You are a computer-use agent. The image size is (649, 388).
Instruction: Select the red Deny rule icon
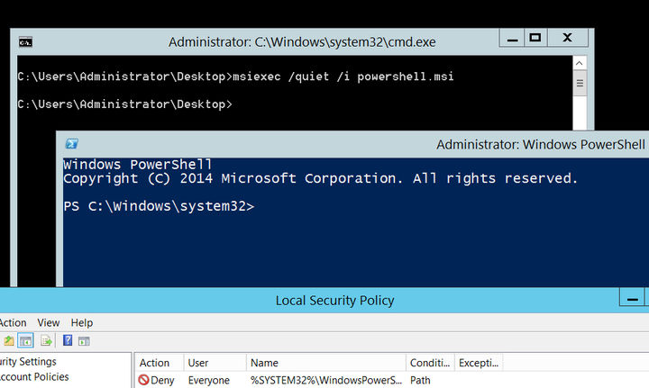click(x=143, y=381)
